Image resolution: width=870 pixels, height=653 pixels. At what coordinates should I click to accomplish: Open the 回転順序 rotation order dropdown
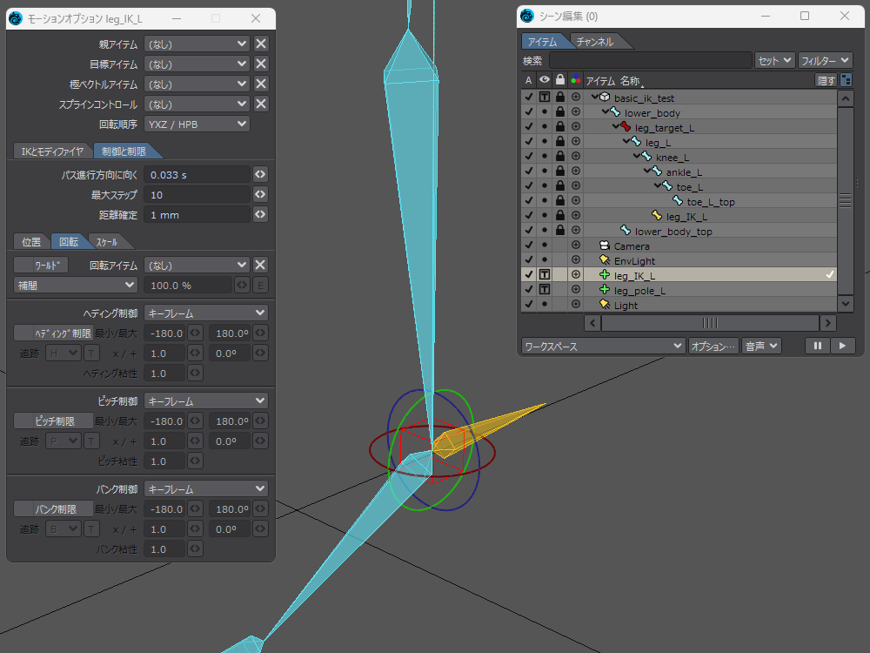(x=197, y=124)
